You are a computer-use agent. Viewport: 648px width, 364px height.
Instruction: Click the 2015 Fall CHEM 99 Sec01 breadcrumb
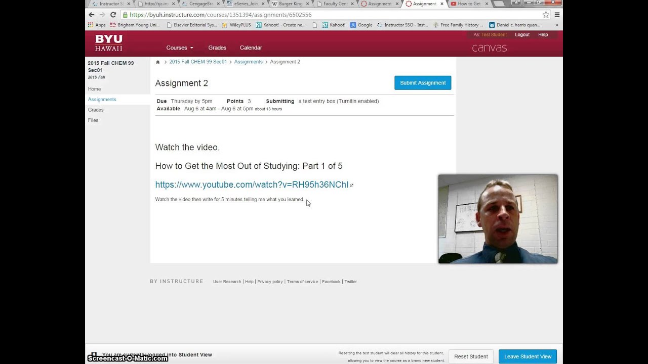pyautogui.click(x=198, y=62)
